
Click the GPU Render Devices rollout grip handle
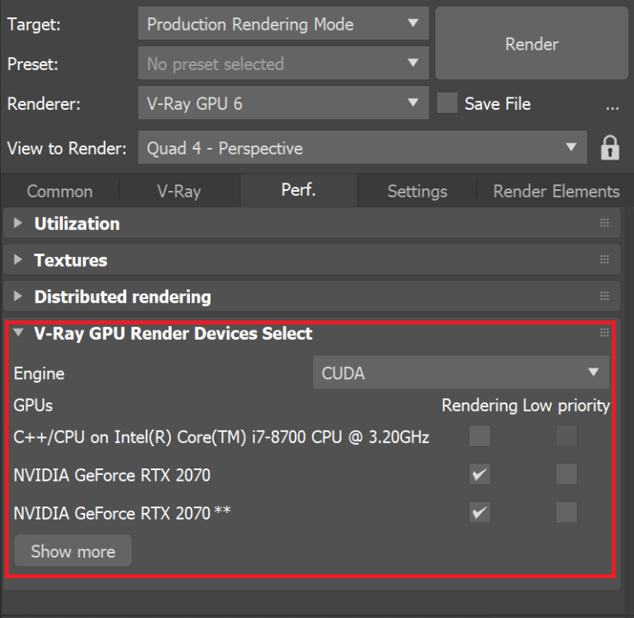(x=604, y=333)
